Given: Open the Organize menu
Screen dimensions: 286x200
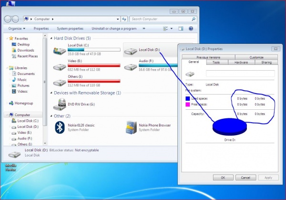Looking at the screenshot, I should [17, 29].
